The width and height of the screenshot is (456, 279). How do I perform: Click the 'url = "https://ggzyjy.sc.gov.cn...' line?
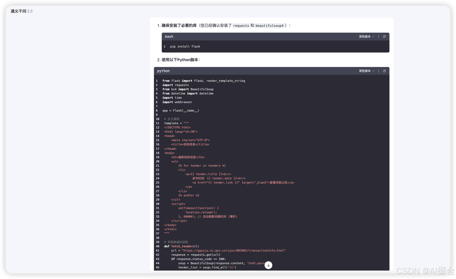(x=229, y=251)
